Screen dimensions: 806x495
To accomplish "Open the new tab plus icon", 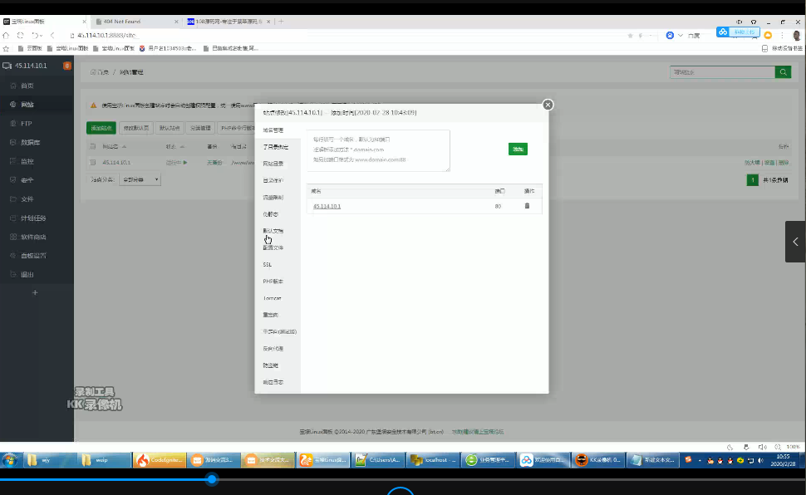I will (281, 22).
